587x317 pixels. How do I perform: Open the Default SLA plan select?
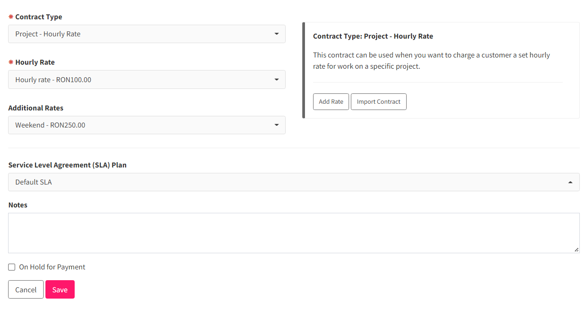[294, 182]
